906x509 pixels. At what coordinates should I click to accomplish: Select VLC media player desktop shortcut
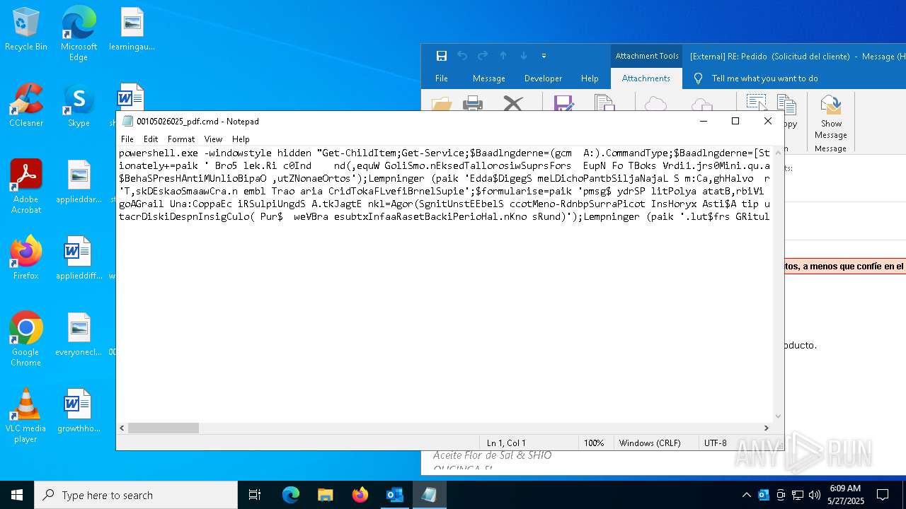click(x=26, y=416)
